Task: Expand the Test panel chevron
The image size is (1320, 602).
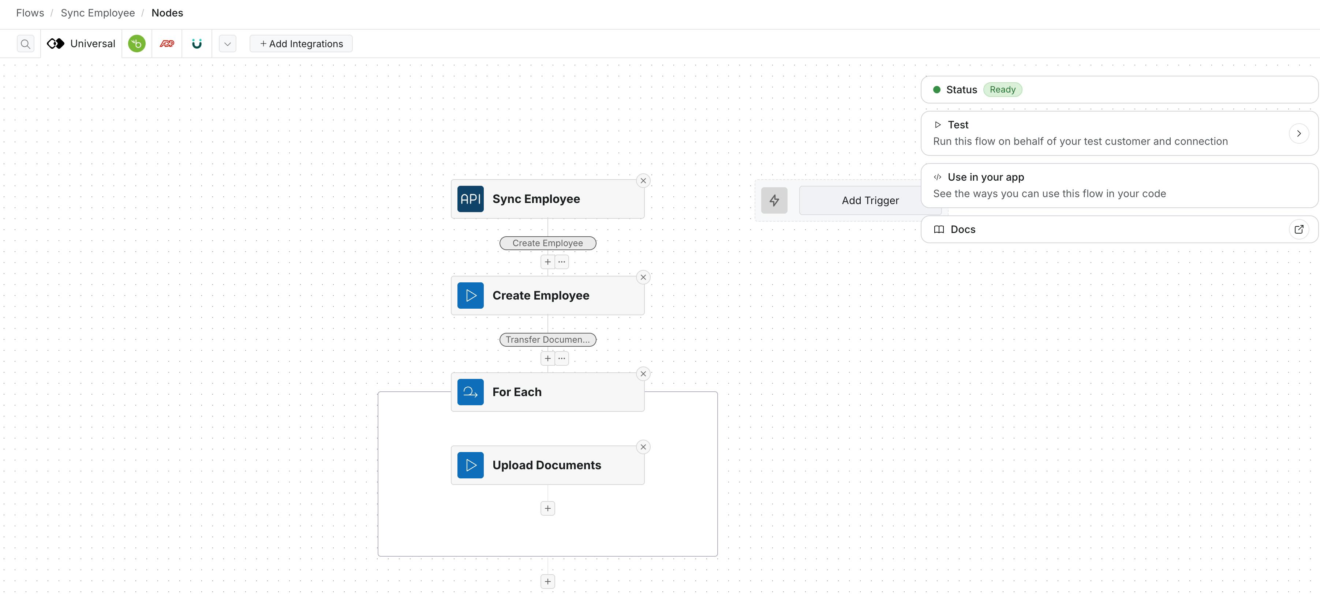Action: coord(1298,133)
